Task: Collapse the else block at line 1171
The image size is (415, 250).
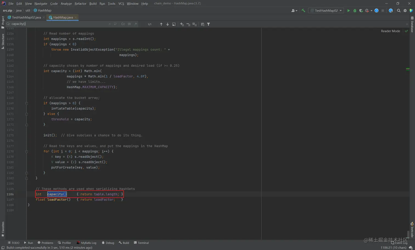Action: tap(27, 114)
